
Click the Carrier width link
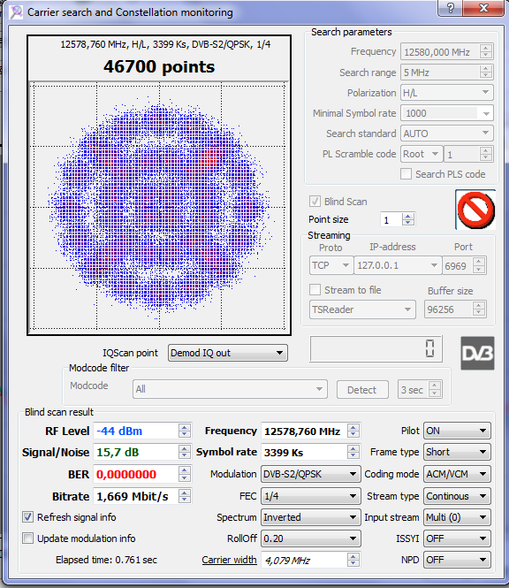coord(229,560)
